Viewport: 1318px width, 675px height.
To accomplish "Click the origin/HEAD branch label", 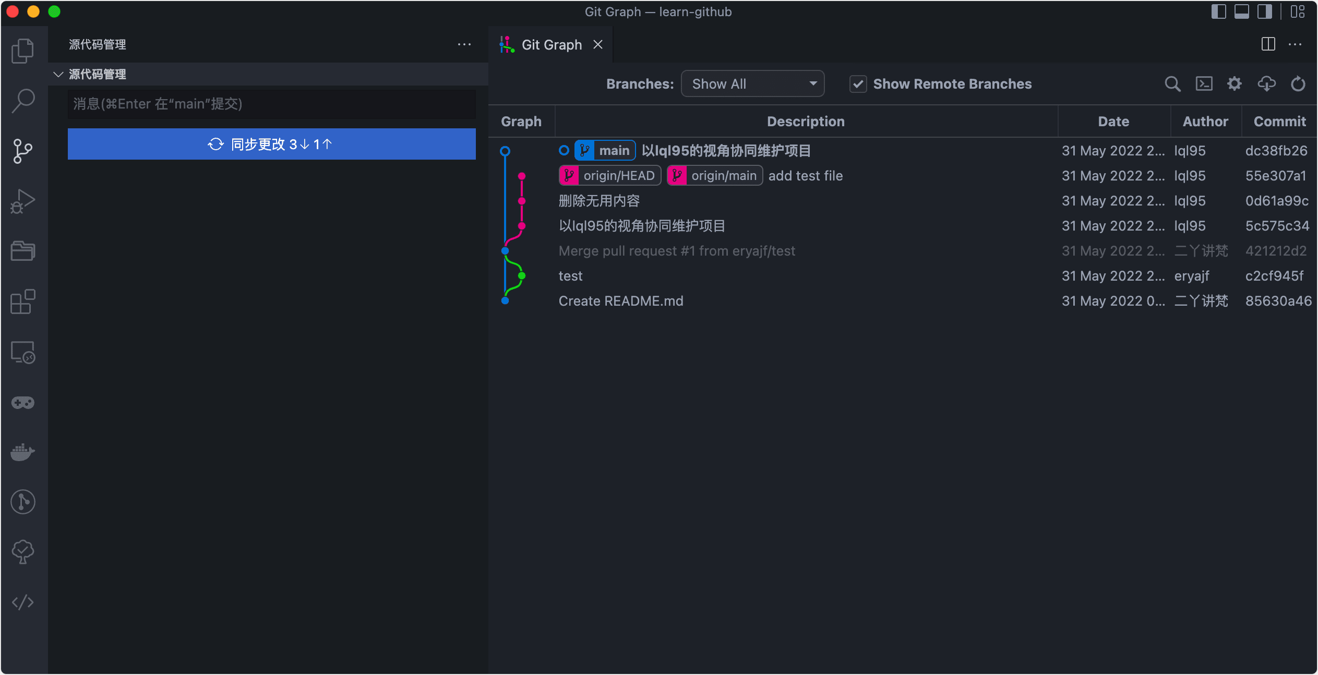I will click(x=609, y=176).
